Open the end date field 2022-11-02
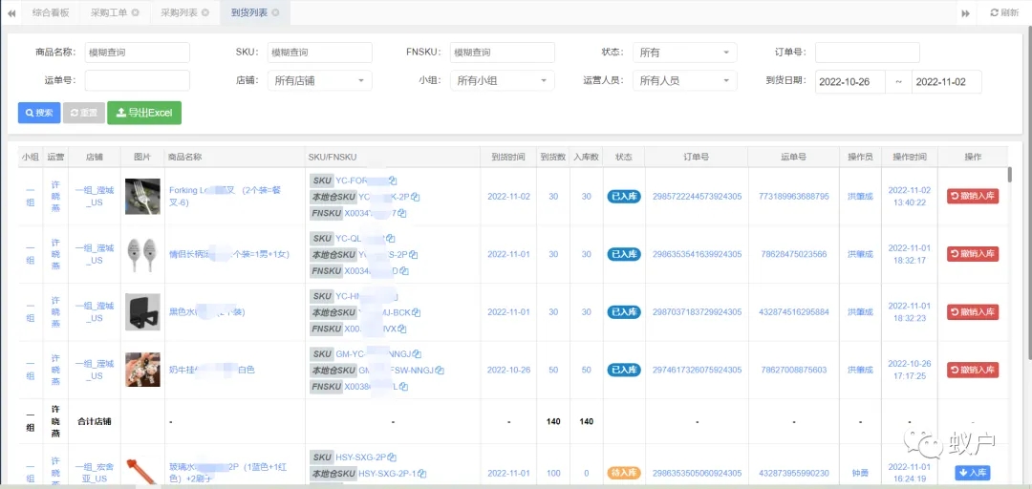This screenshot has height=489, width=1032. 946,82
